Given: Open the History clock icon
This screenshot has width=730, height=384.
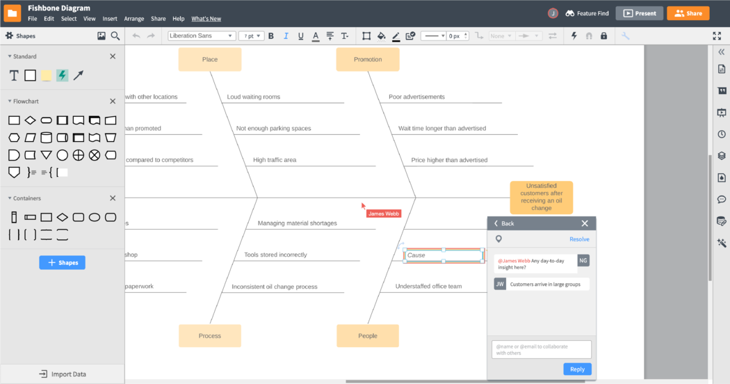Looking at the screenshot, I should (x=722, y=134).
